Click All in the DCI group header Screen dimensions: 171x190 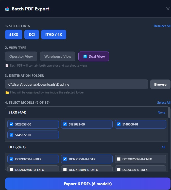pos(163,147)
